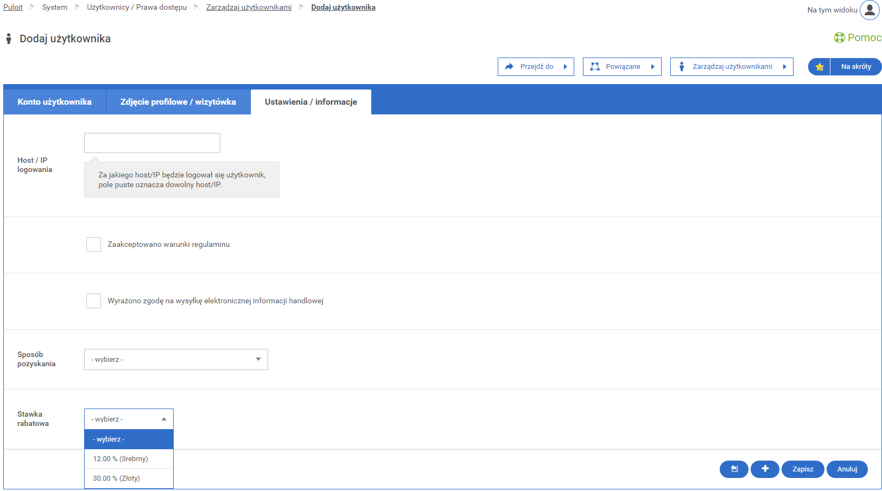
Task: Click the plus icon button
Action: point(765,469)
